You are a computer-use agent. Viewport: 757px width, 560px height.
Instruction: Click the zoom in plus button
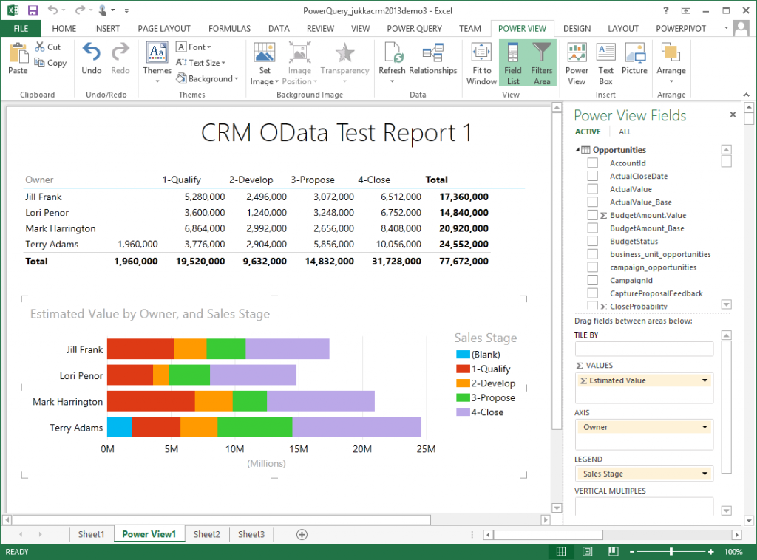pyautogui.click(x=710, y=551)
